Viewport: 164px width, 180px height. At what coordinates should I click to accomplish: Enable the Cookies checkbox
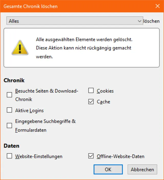(91, 91)
